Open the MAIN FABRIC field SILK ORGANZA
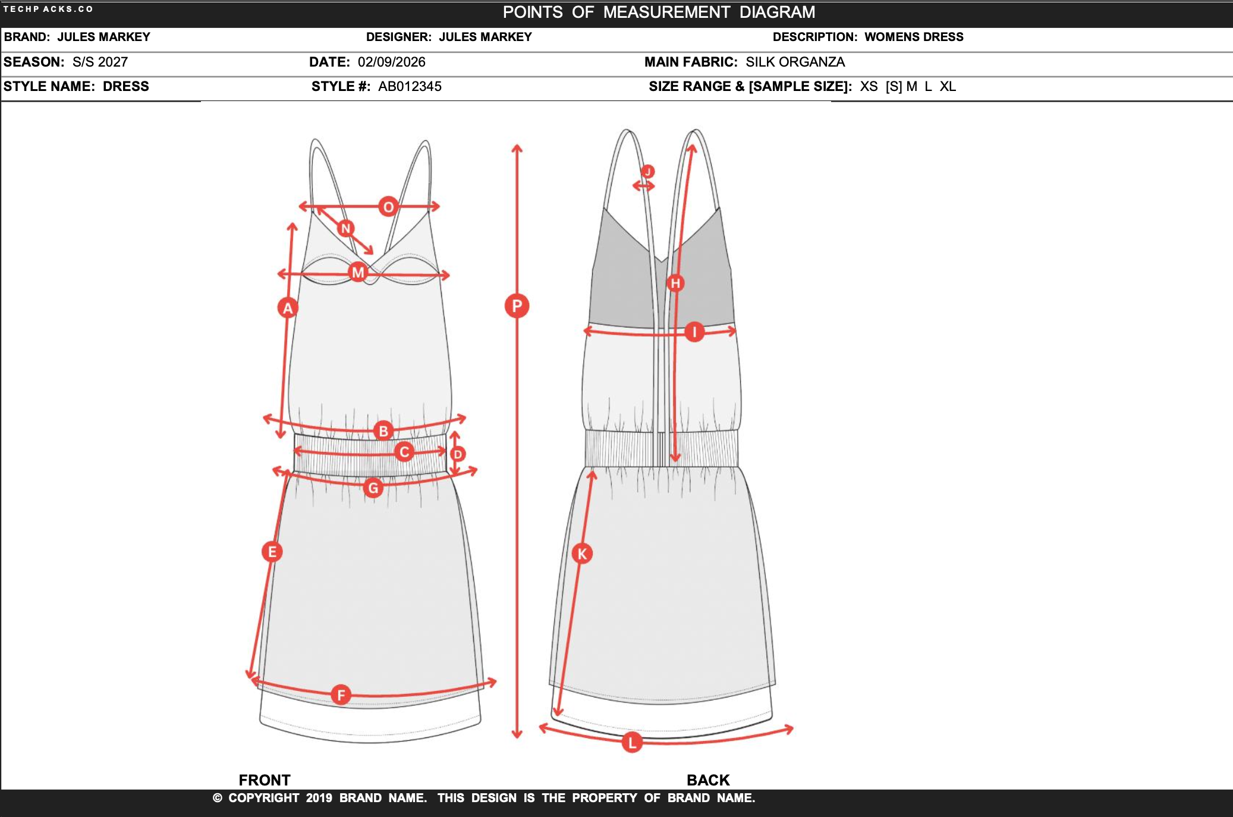This screenshot has width=1233, height=817. pyautogui.click(x=795, y=61)
